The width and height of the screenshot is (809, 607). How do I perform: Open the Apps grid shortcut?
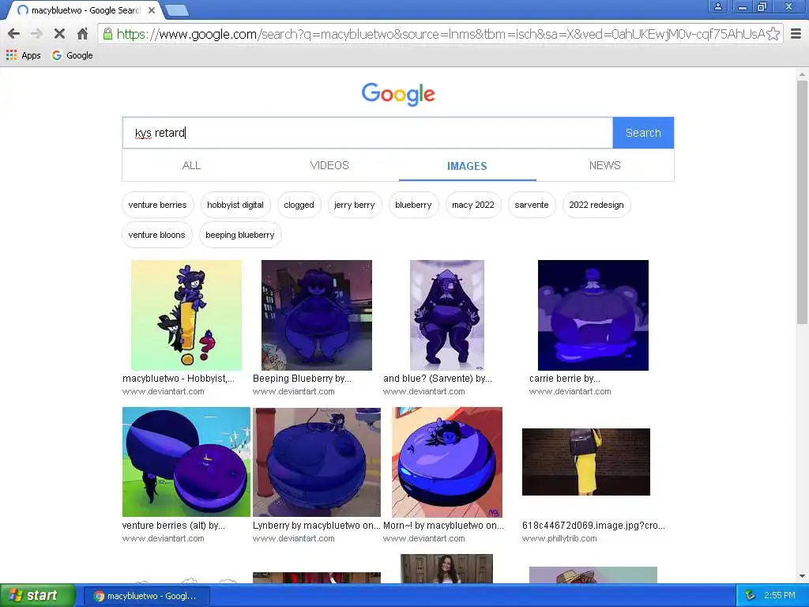point(24,55)
